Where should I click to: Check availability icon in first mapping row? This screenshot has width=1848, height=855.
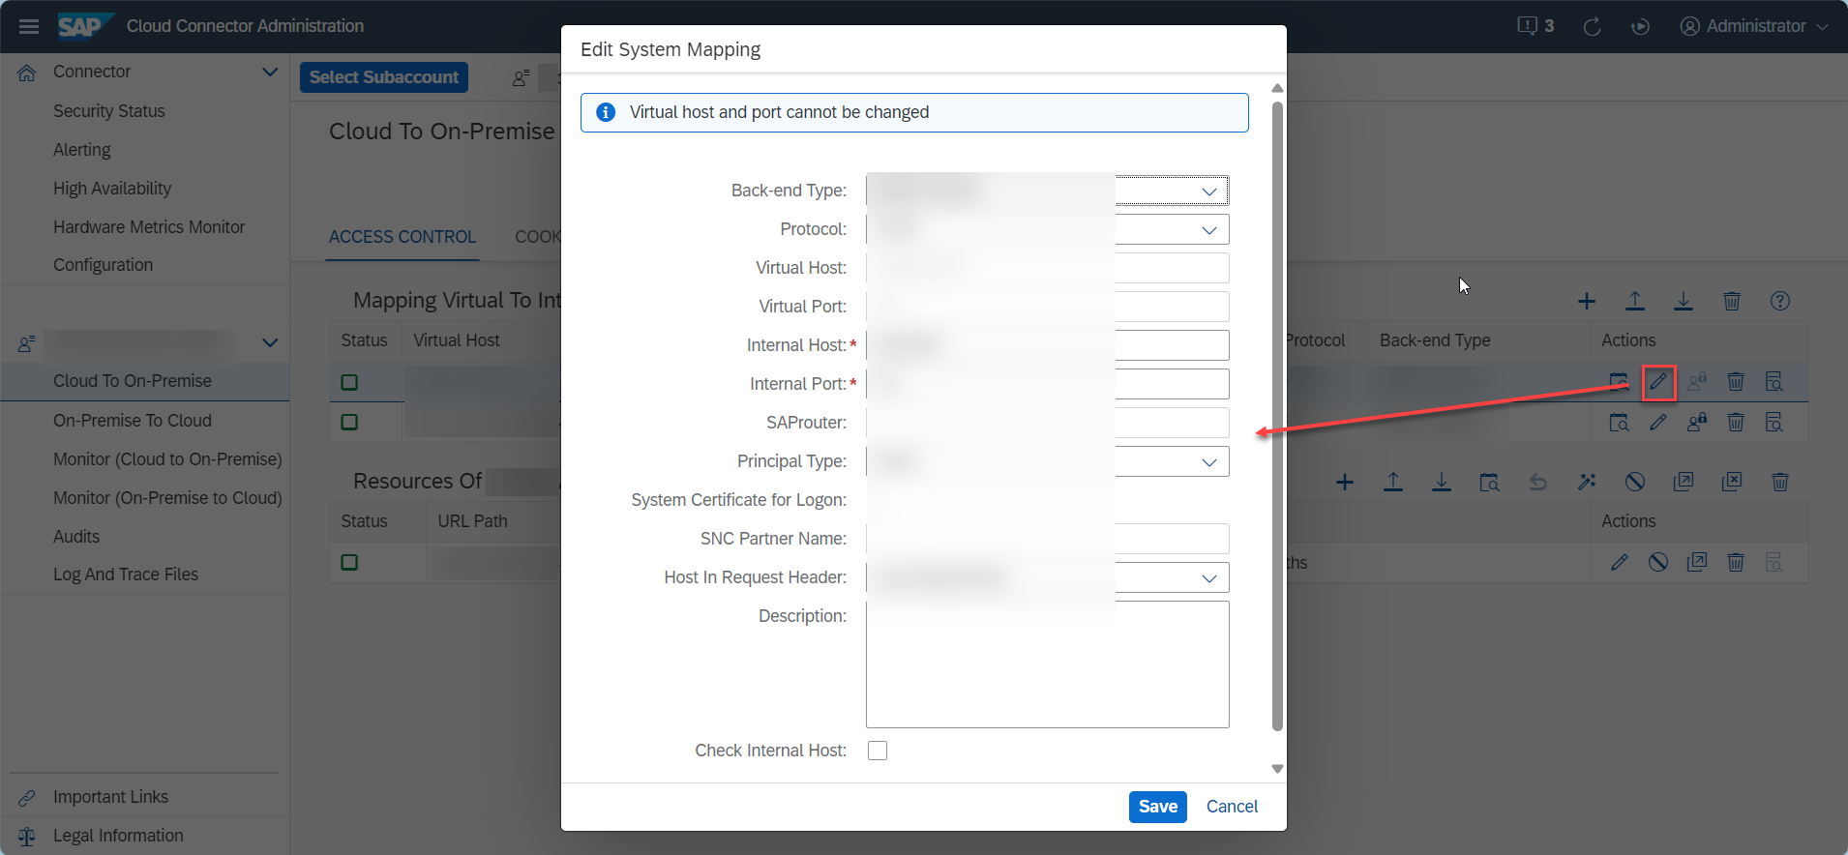1619,381
